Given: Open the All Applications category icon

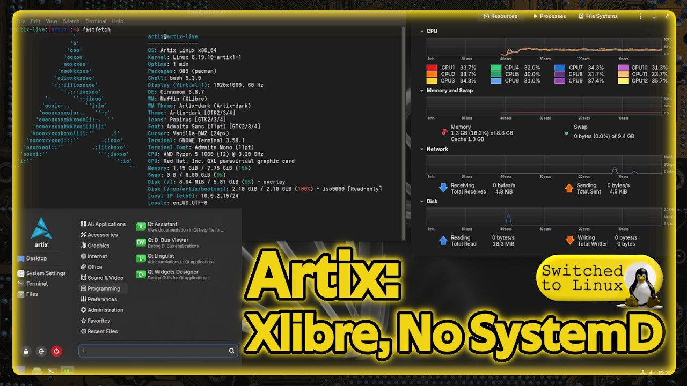Looking at the screenshot, I should click(x=83, y=224).
